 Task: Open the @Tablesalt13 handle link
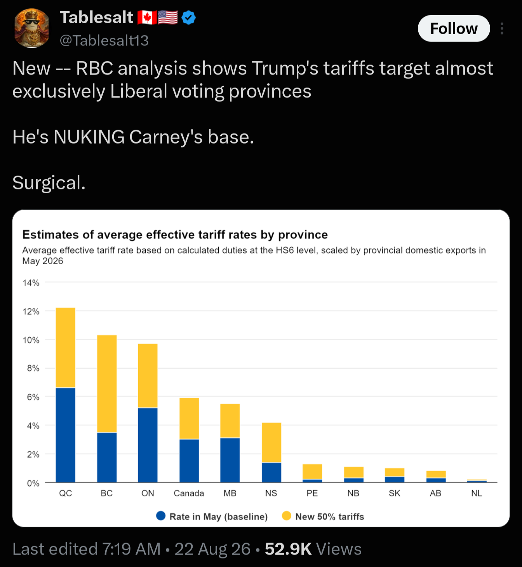(104, 40)
